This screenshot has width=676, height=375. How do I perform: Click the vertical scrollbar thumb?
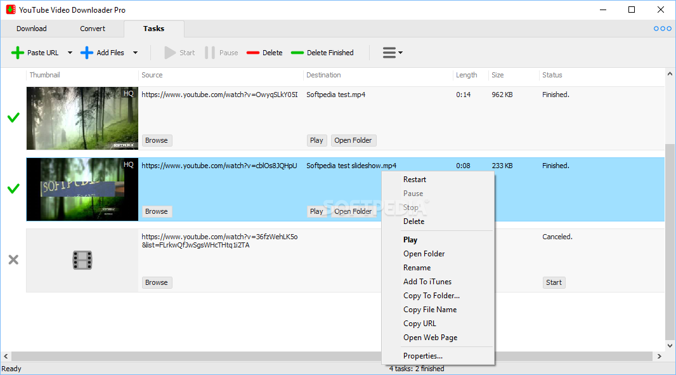click(x=670, y=242)
